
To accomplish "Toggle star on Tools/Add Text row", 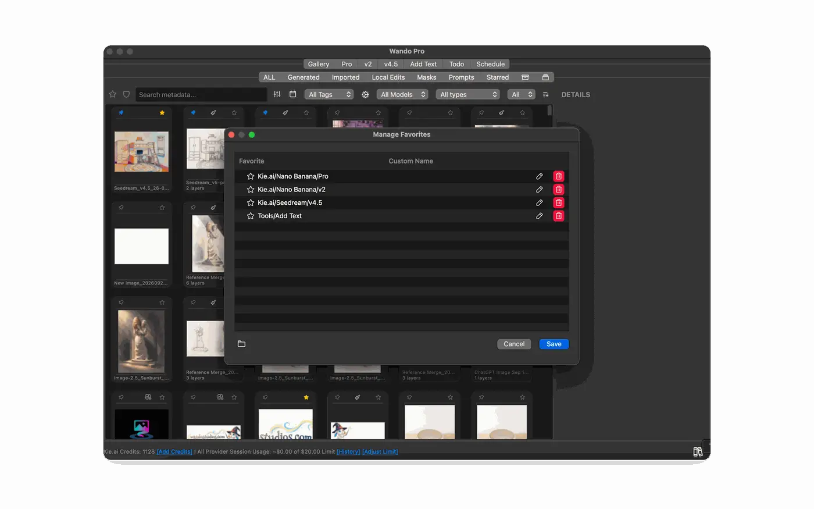I will pos(251,216).
